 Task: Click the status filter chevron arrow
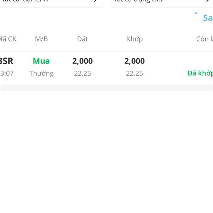tap(208, 1)
